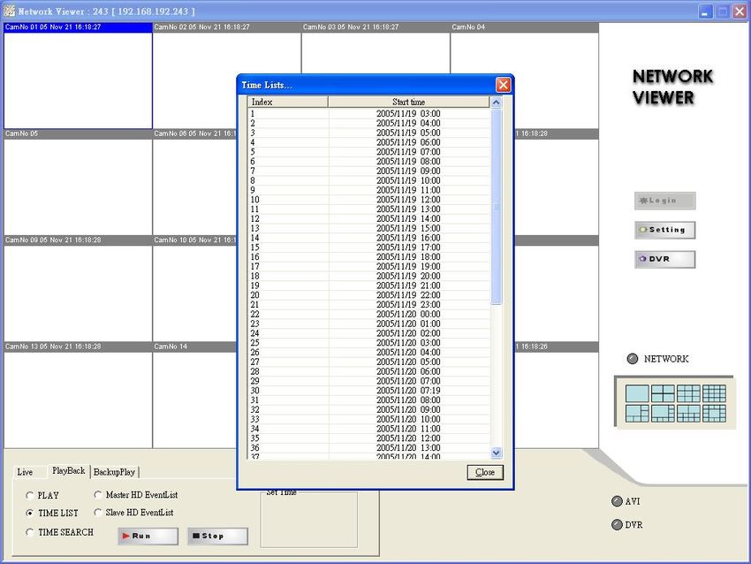Select the single-camera full view layout icon
751x564 pixels.
coord(637,393)
